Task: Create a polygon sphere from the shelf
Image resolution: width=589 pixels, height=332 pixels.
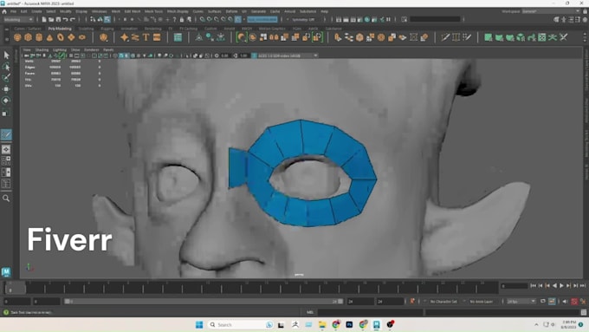Action: (x=17, y=37)
